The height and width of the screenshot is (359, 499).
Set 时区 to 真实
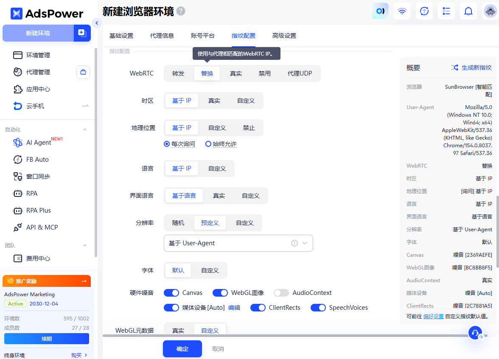(214, 101)
